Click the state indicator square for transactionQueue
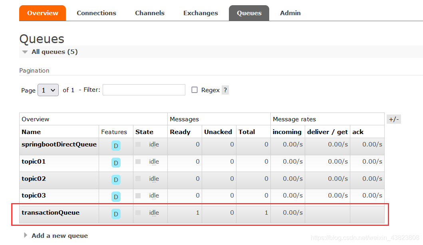This screenshot has width=423, height=245. [x=138, y=213]
